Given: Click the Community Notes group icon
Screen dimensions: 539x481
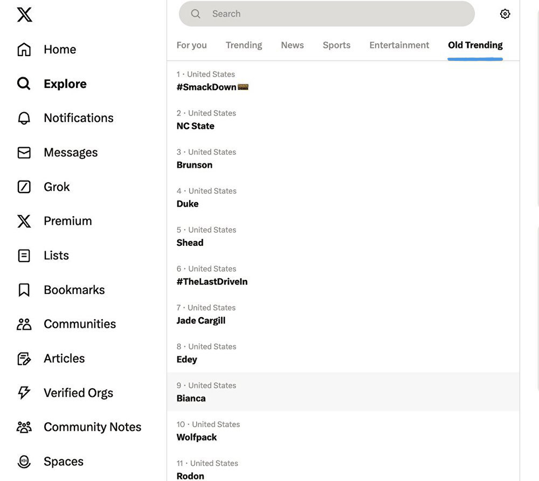Looking at the screenshot, I should 24,427.
